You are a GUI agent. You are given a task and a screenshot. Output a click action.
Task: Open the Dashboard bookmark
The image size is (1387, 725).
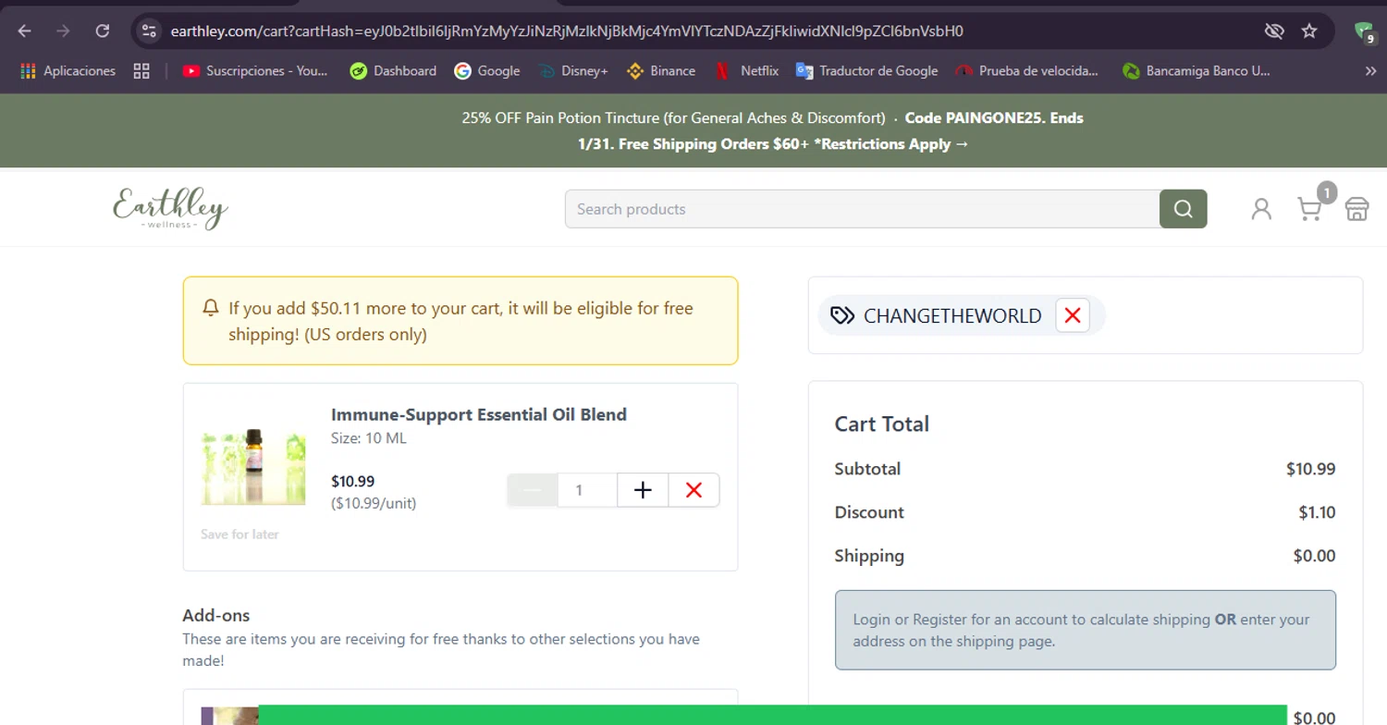tap(393, 71)
